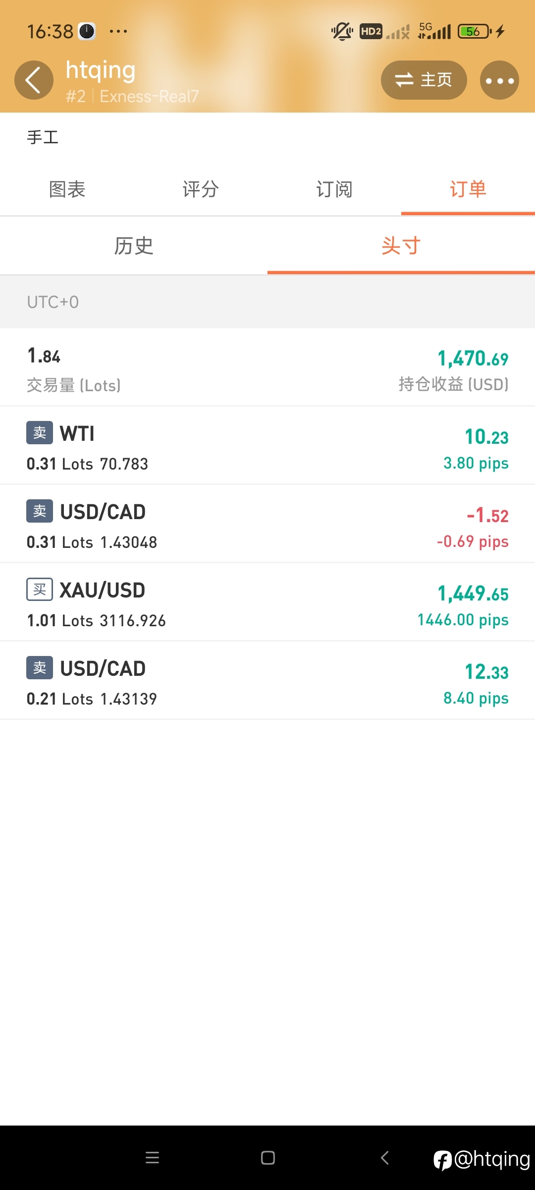This screenshot has width=535, height=1190.
Task: Tap sell badge on USD/CAD 1.43139
Action: coord(40,668)
